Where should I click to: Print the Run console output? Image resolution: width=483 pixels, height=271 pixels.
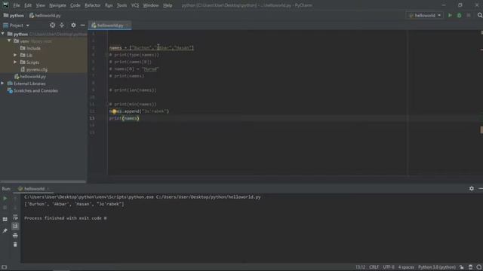point(15,236)
